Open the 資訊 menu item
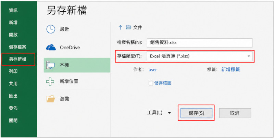This screenshot has width=274, height=138. [x=13, y=10]
